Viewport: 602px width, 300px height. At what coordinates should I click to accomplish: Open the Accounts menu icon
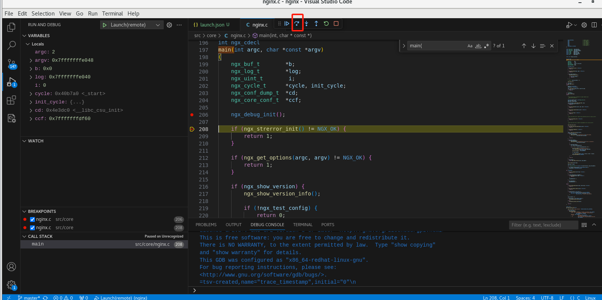click(x=11, y=267)
